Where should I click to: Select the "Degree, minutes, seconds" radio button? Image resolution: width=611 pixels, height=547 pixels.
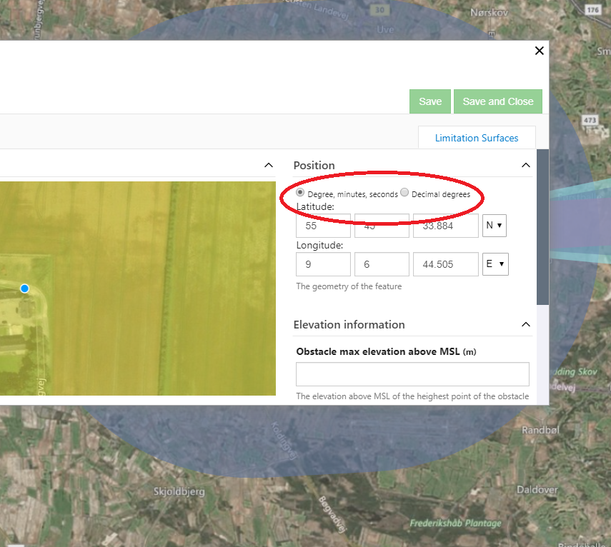tap(299, 192)
